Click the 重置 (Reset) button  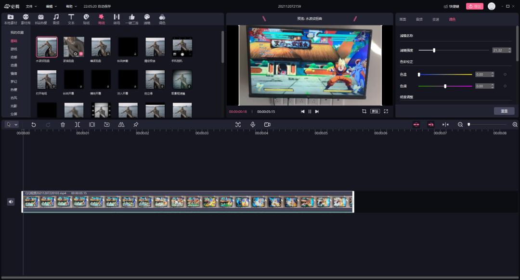pyautogui.click(x=504, y=110)
